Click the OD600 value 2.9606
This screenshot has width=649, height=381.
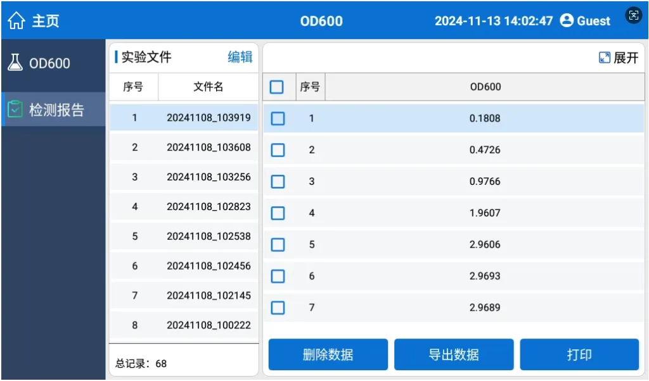(485, 245)
